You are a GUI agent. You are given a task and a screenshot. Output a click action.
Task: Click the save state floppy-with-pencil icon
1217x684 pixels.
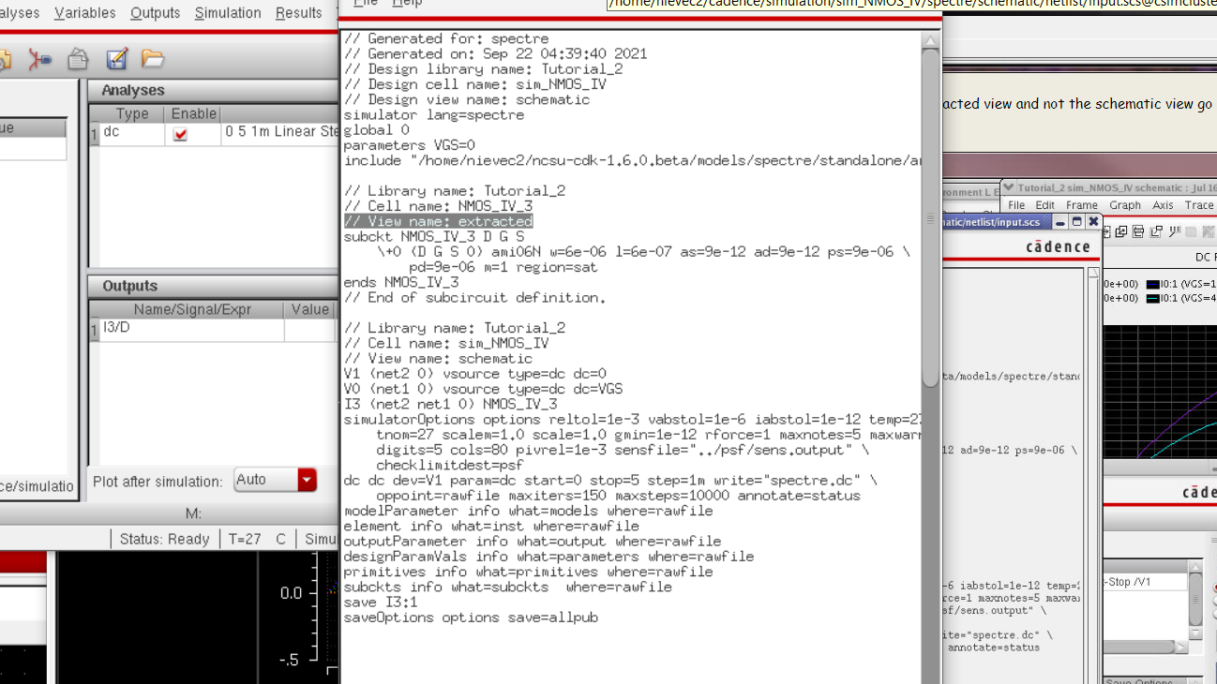point(116,60)
